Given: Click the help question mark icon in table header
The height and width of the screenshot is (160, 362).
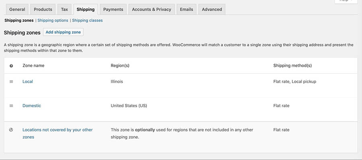Looking at the screenshot, I should pyautogui.click(x=11, y=66).
